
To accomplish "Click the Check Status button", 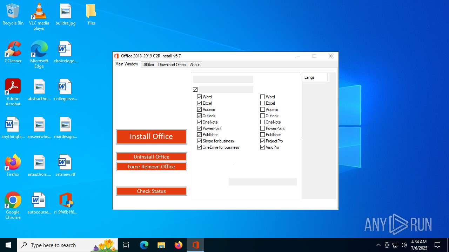I will click(x=151, y=191).
